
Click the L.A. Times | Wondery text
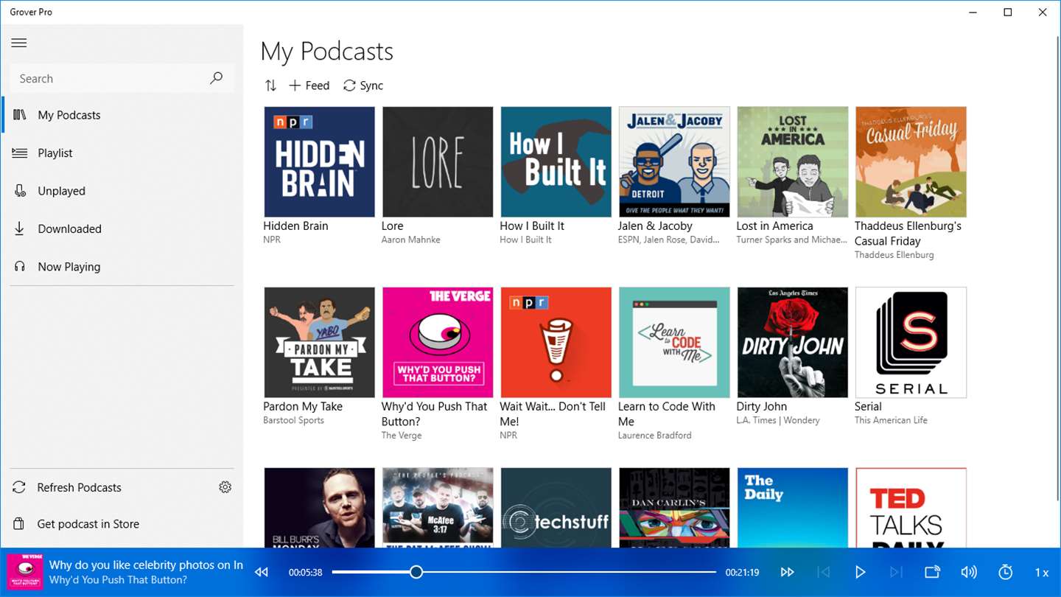(x=778, y=420)
